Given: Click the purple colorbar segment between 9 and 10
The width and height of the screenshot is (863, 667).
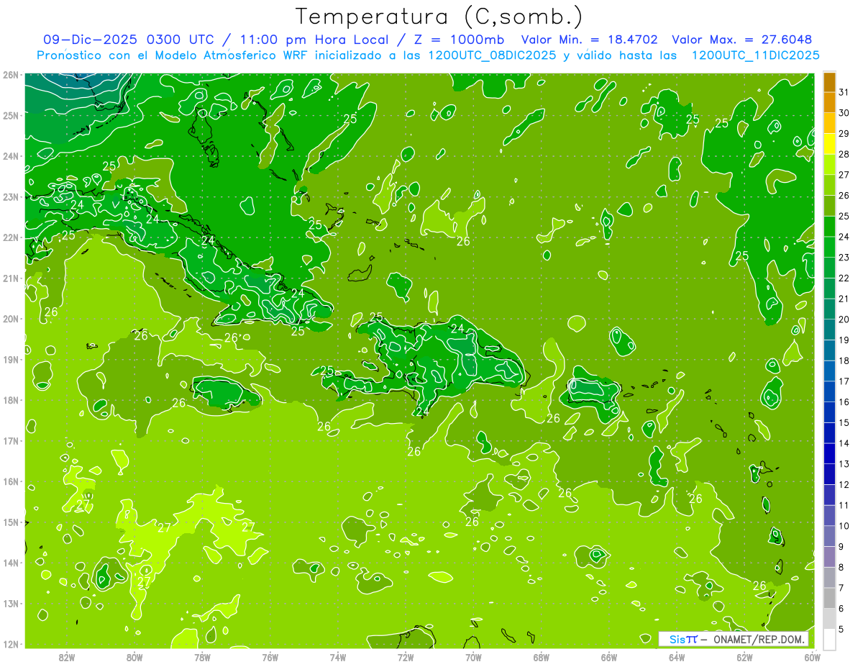Looking at the screenshot, I should (829, 536).
